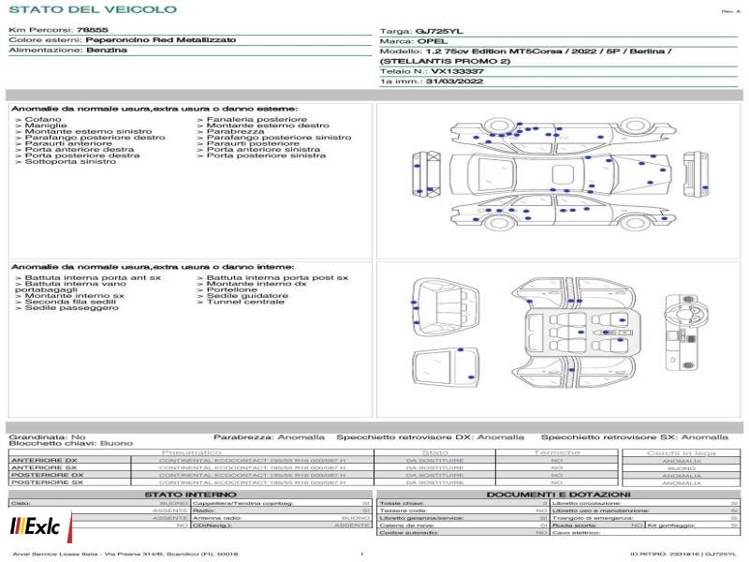Click the STATO INTERNO section header
The image size is (749, 562).
pos(190,495)
